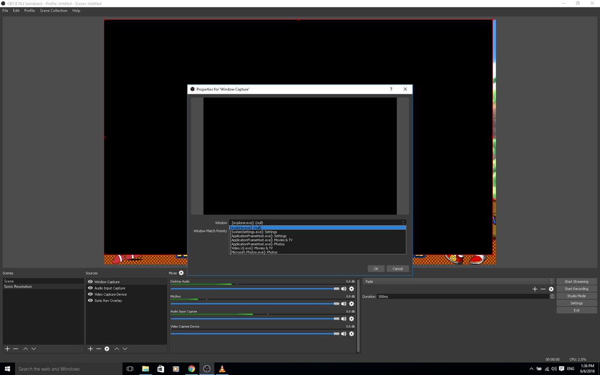Remove selected scene with minus icon
The width and height of the screenshot is (600, 375).
pyautogui.click(x=16, y=349)
